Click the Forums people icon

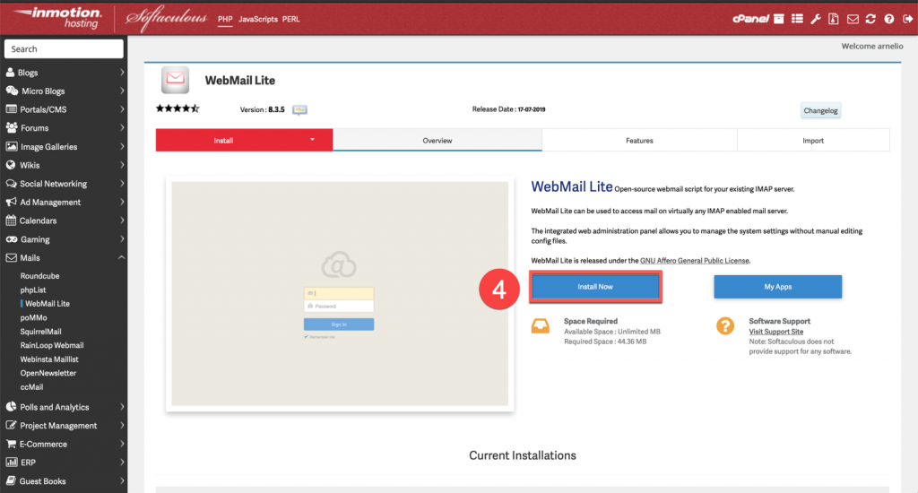point(11,127)
